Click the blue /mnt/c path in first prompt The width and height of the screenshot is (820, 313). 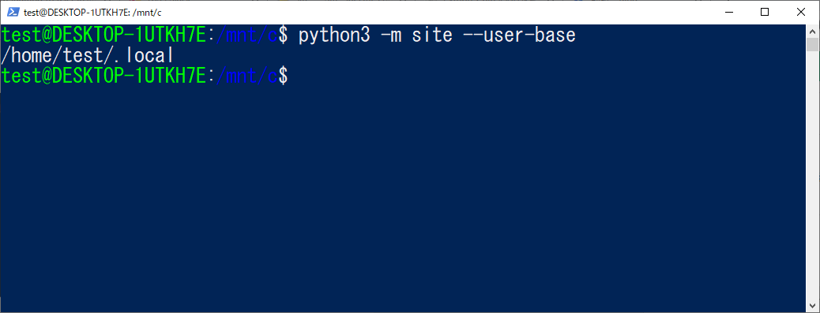click(x=246, y=36)
